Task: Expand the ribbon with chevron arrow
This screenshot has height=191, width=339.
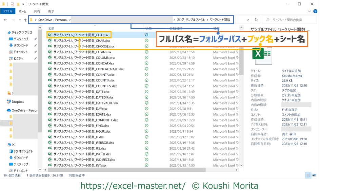Action: (x=310, y=11)
